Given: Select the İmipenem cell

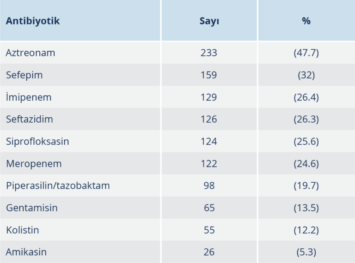Looking at the screenshot, I should (x=29, y=97).
